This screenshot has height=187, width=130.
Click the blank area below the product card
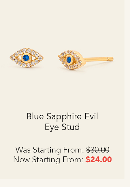[65, 183]
